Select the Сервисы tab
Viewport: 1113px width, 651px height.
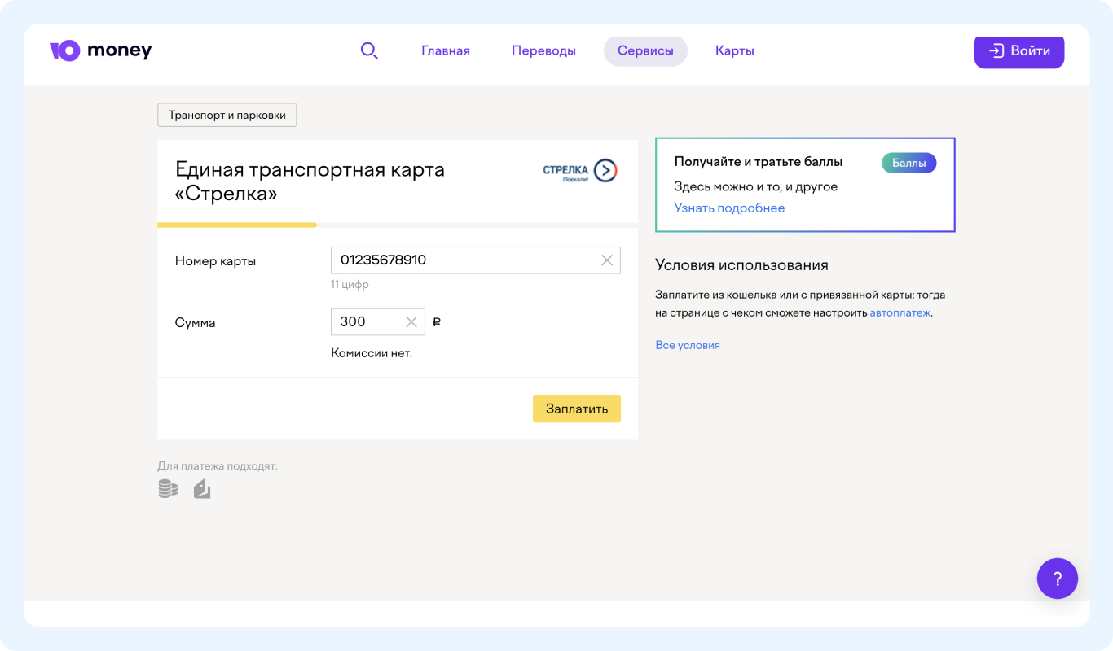(x=645, y=50)
